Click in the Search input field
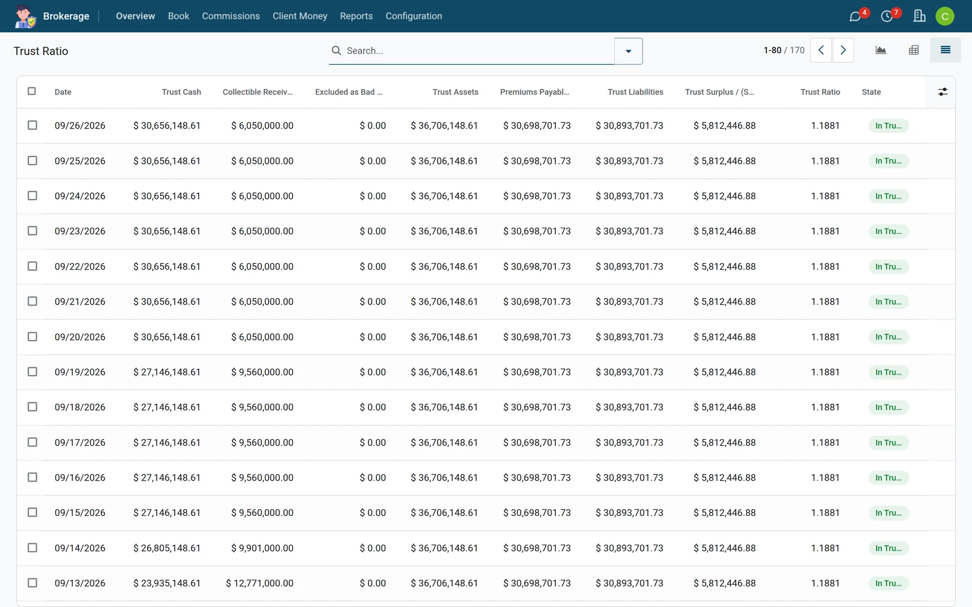Screen dimensions: 972x607 click(x=478, y=51)
